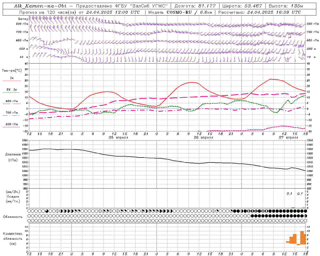Screen dimensions: 320x256
Task: Click the tallest orange convective cloud bar
Action: (302, 238)
